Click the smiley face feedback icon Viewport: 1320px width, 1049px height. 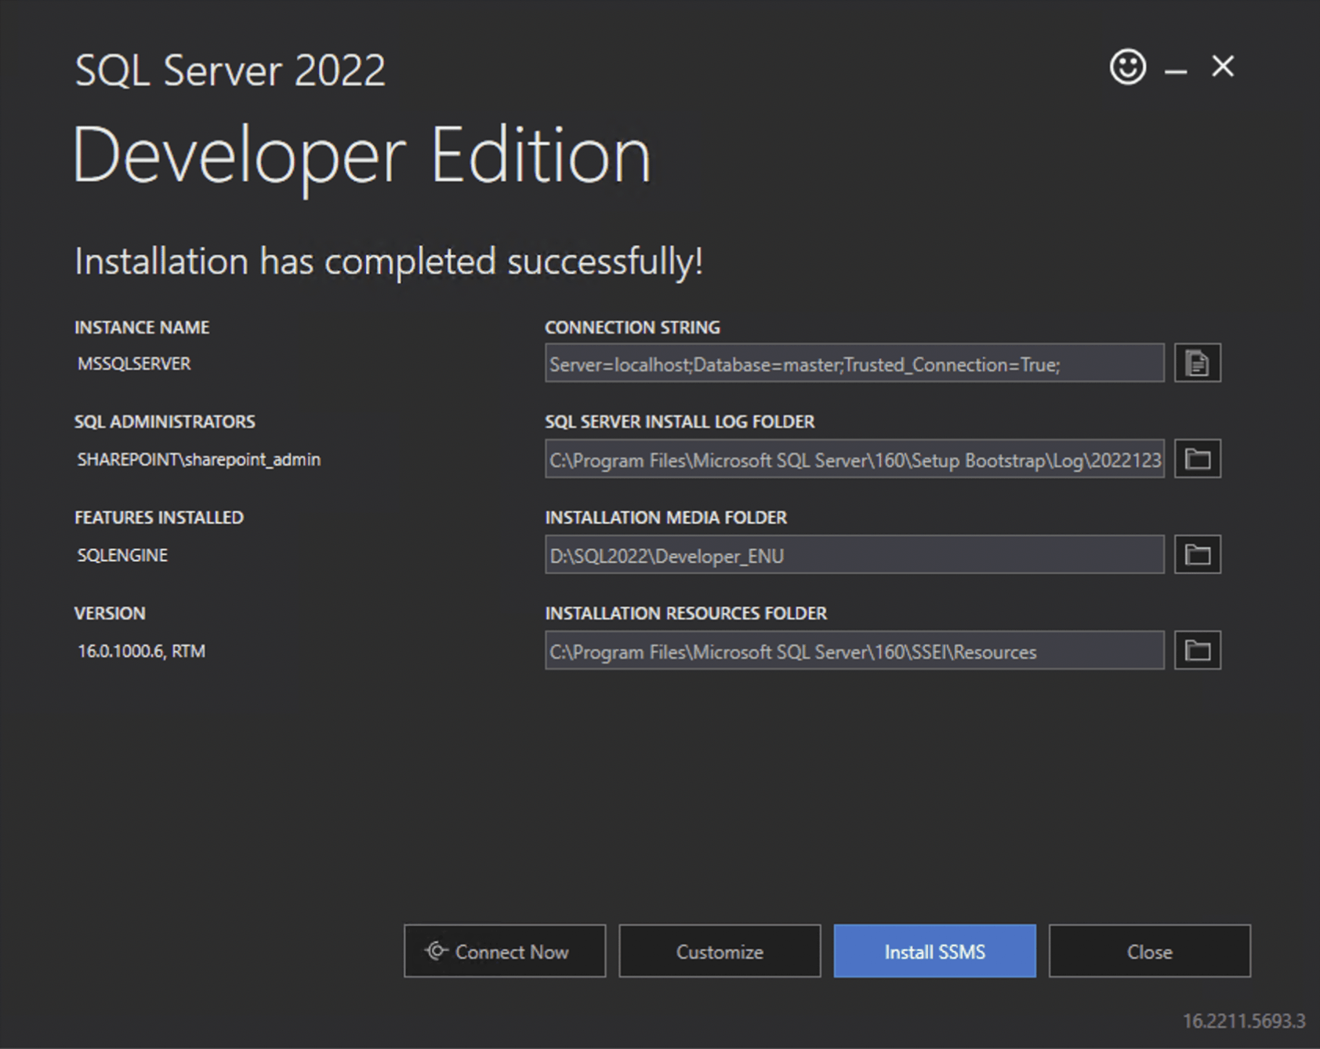[x=1127, y=67]
